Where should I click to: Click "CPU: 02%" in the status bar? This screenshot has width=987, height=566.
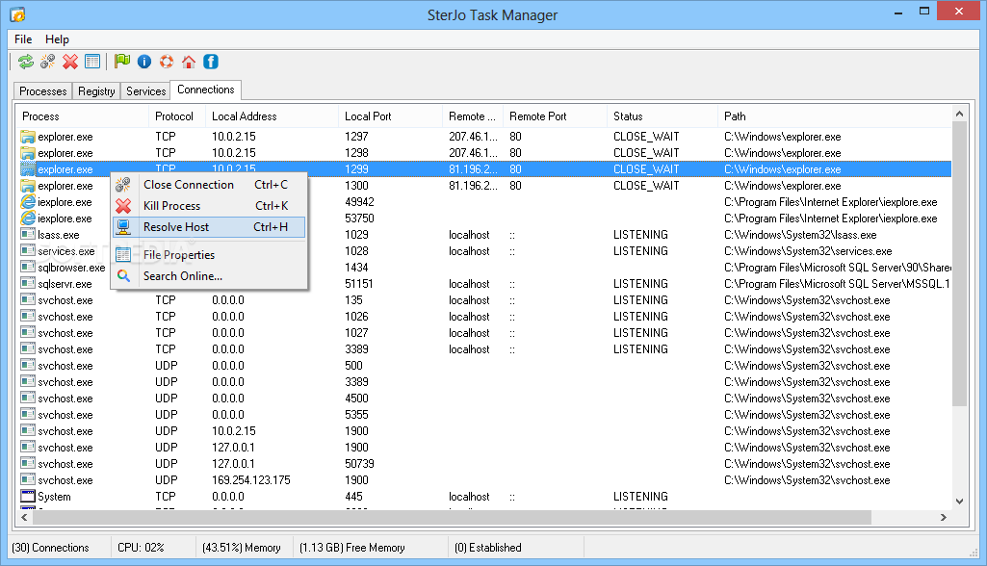tap(141, 548)
